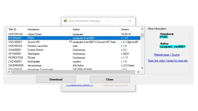Viewport: 198px width, 111px height.
Task: Sort list by Version column header
Action: coord(130,29)
